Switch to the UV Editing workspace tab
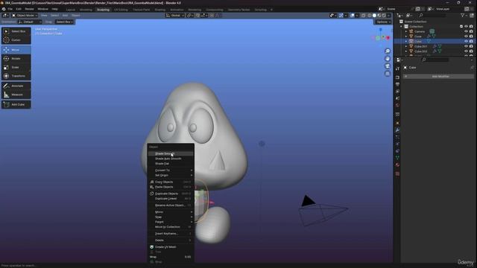 coord(121,10)
